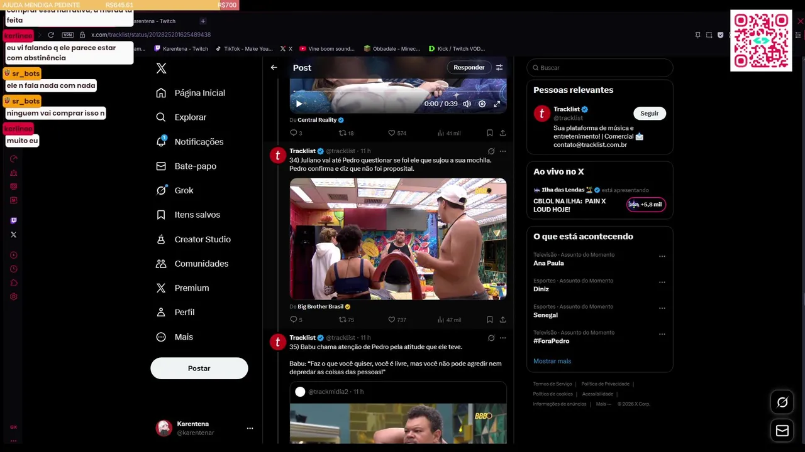Play the Central Reality video
Screen dimensions: 805x452
[x=299, y=104]
